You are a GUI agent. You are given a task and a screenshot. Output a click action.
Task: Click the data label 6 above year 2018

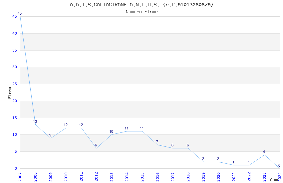(x=188, y=145)
